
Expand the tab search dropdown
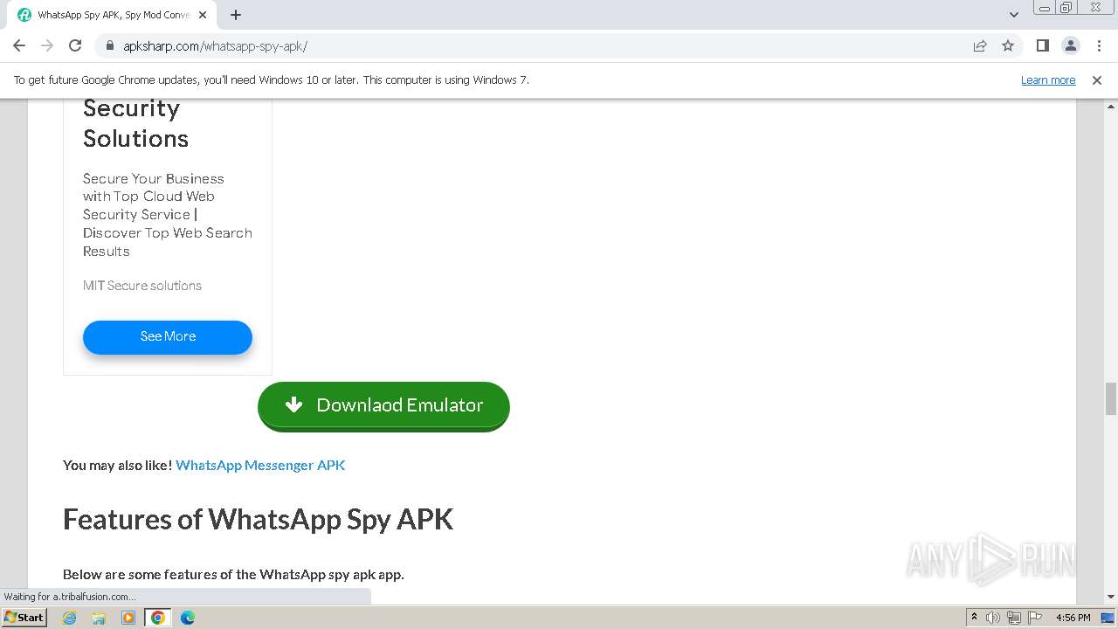point(1013,15)
